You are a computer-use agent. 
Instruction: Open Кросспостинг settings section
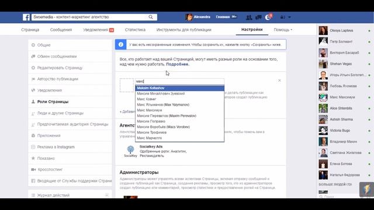pyautogui.click(x=70, y=170)
